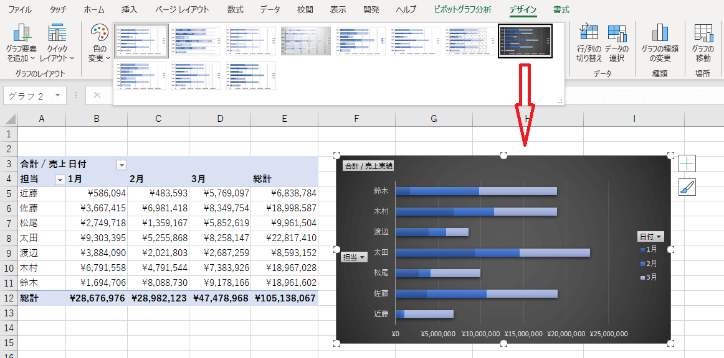Switch to ピボットグラフ分析 tab
The height and width of the screenshot is (358, 724).
(462, 10)
